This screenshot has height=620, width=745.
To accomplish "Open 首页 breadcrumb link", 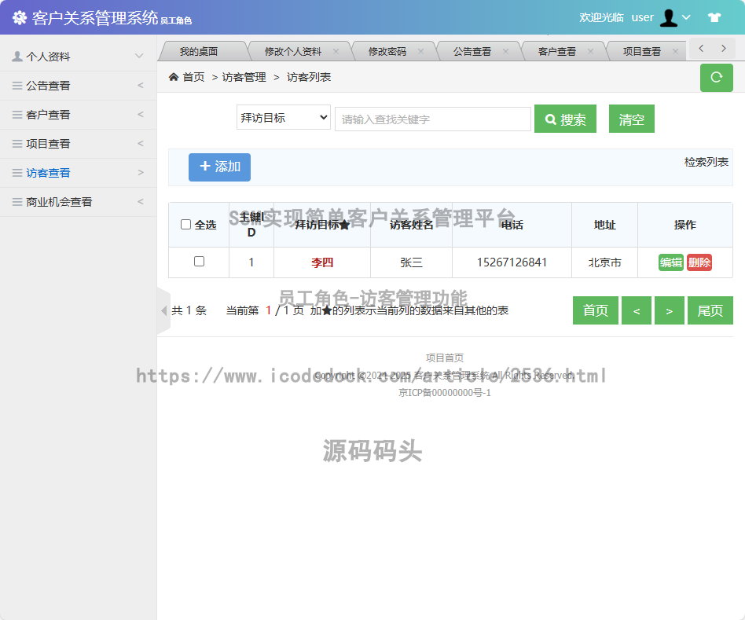I will pos(194,77).
